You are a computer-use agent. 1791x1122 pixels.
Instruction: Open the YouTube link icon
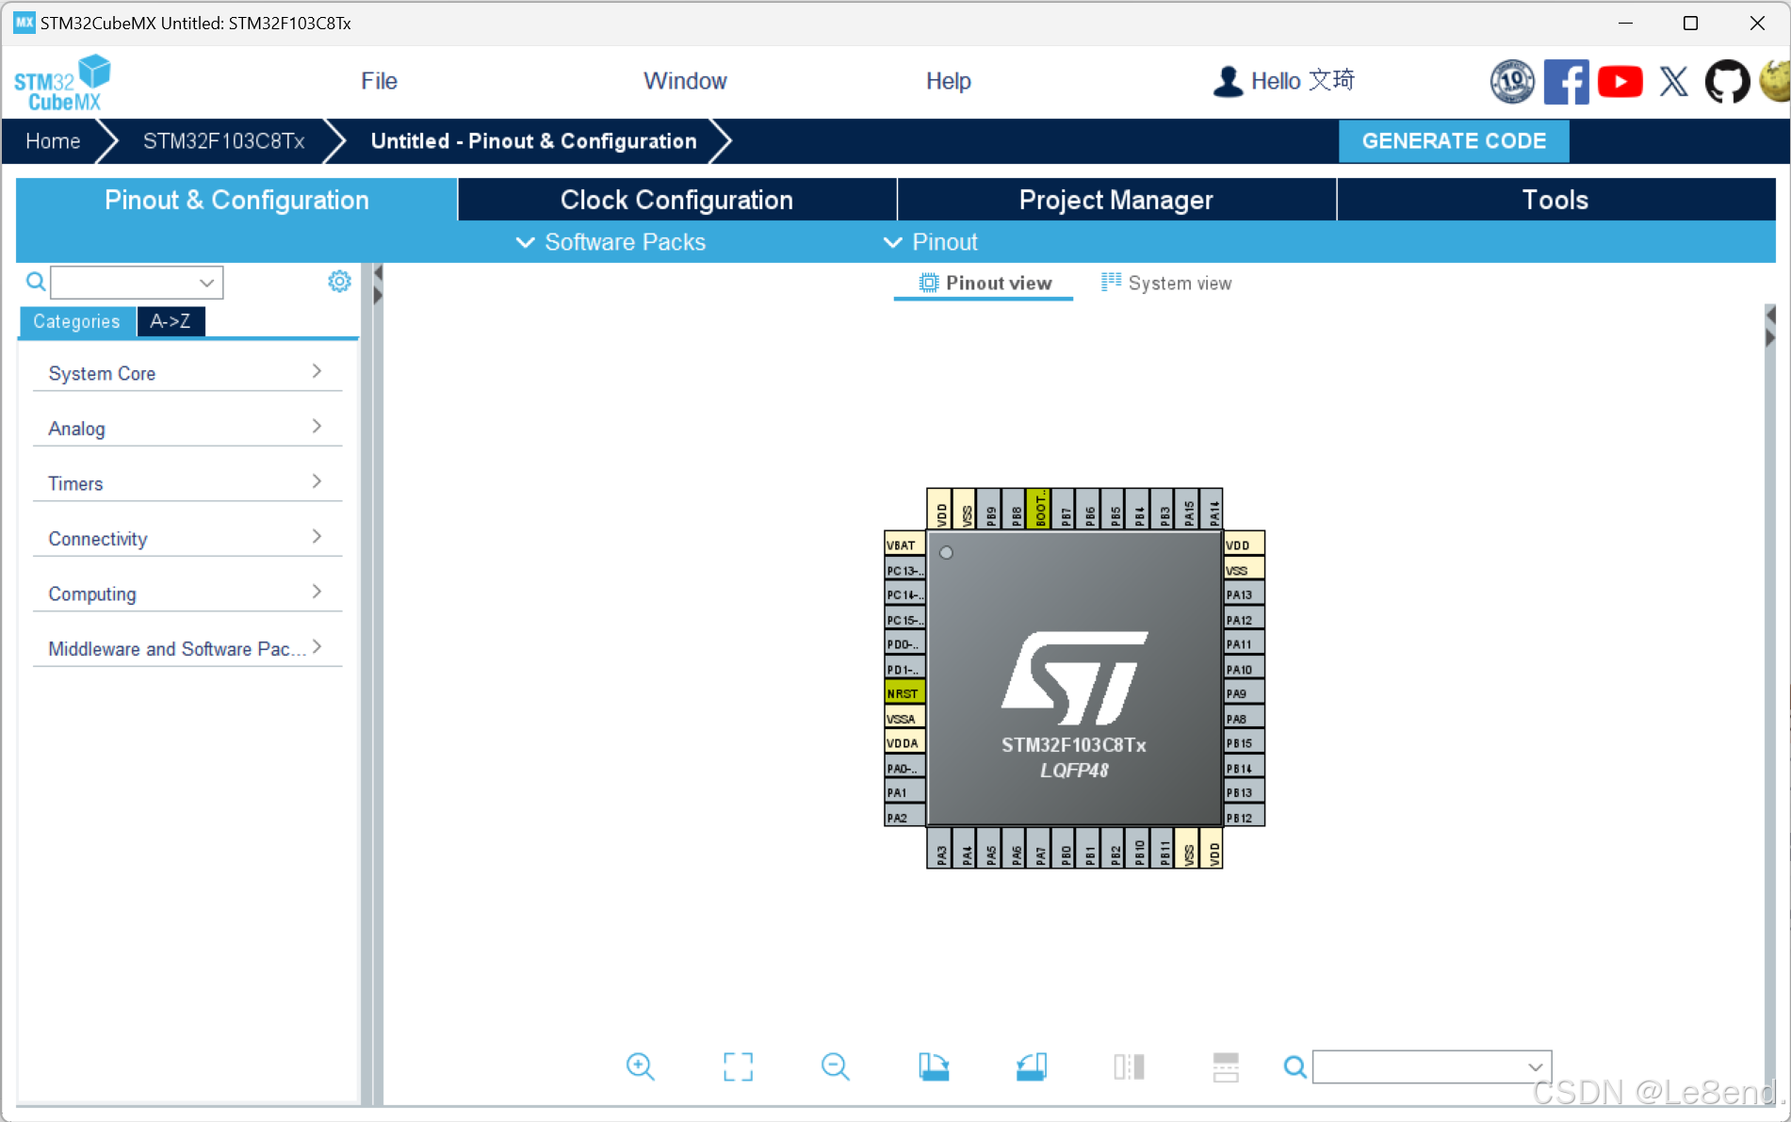(1620, 82)
